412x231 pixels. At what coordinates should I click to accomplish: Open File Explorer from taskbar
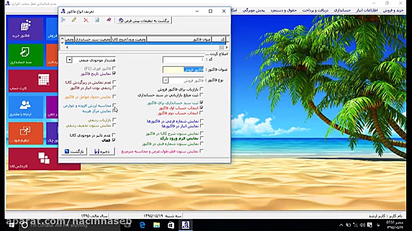157,225
